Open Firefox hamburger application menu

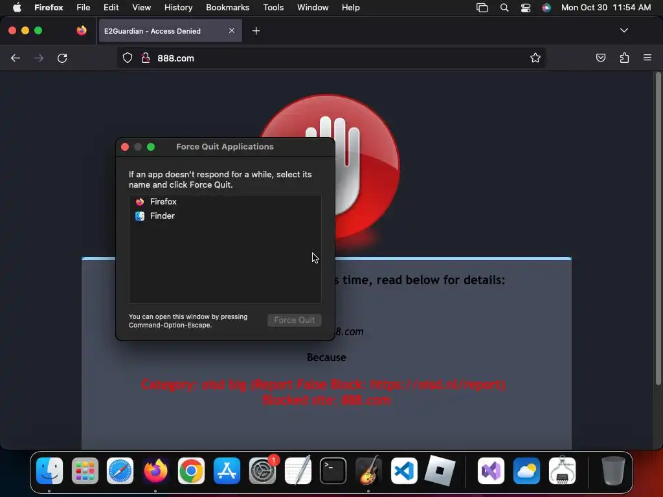pyautogui.click(x=647, y=58)
